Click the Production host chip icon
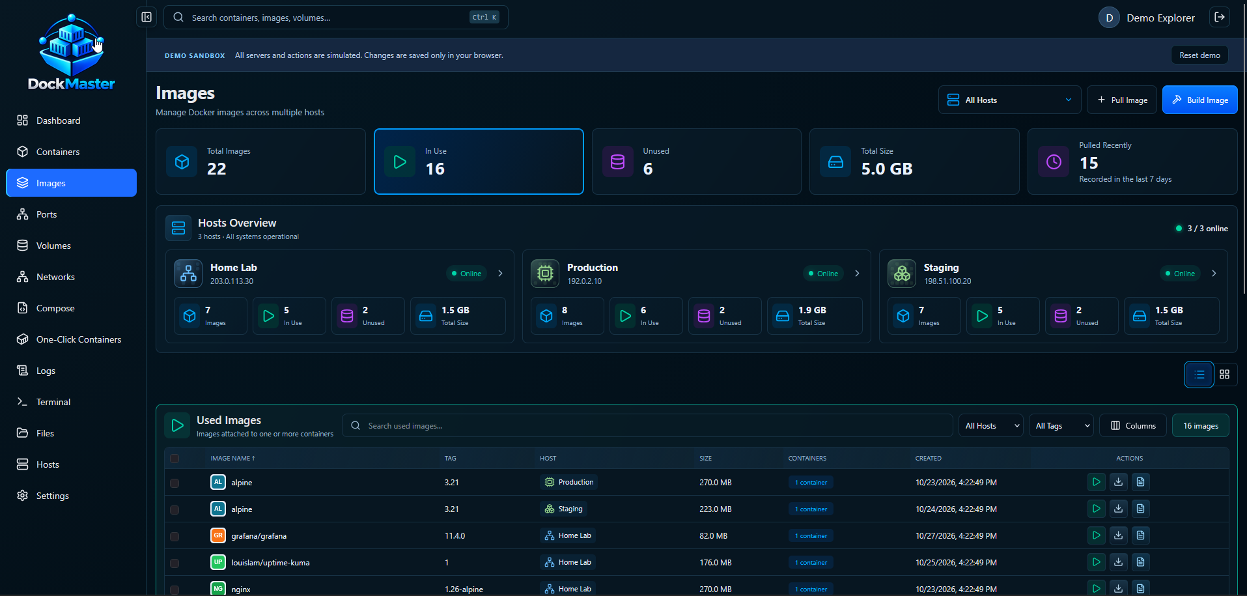1247x596 pixels. tap(545, 274)
